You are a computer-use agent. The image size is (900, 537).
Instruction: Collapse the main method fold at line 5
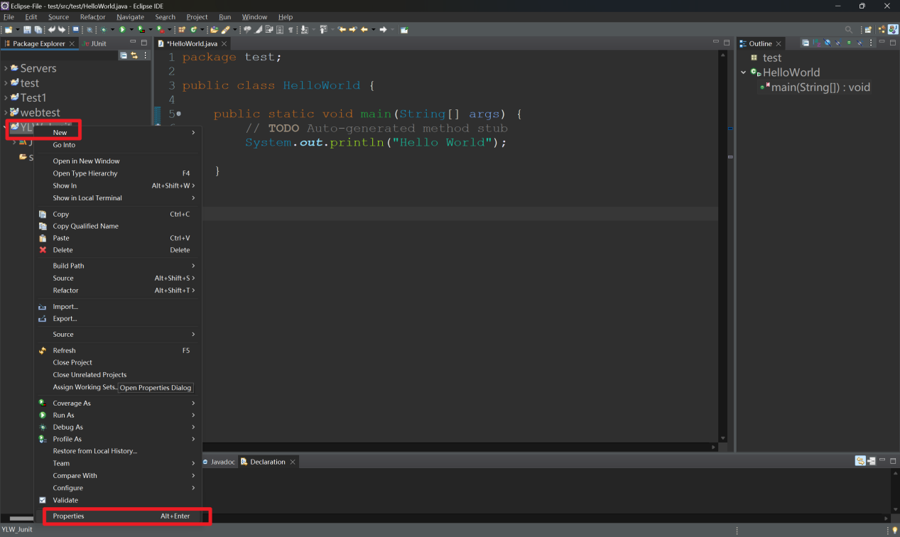point(179,114)
